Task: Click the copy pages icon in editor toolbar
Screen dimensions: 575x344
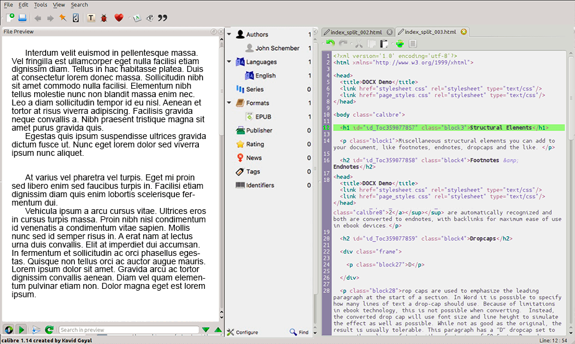Action: [x=371, y=44]
